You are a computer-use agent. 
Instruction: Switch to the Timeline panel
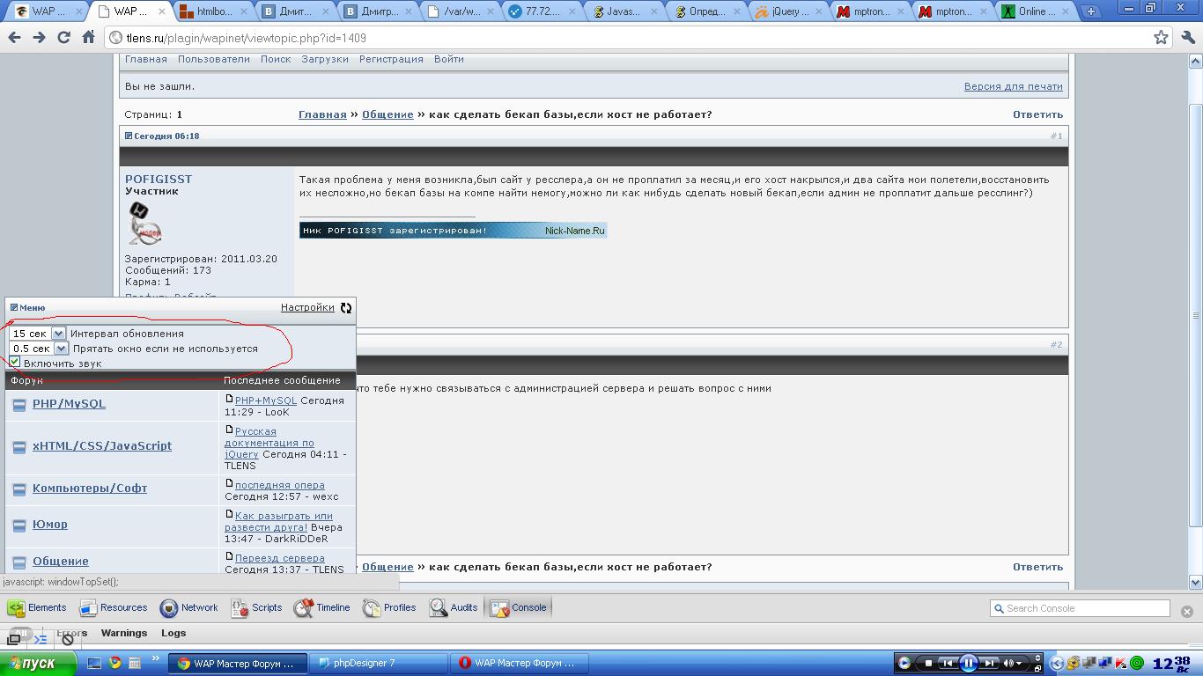click(321, 607)
